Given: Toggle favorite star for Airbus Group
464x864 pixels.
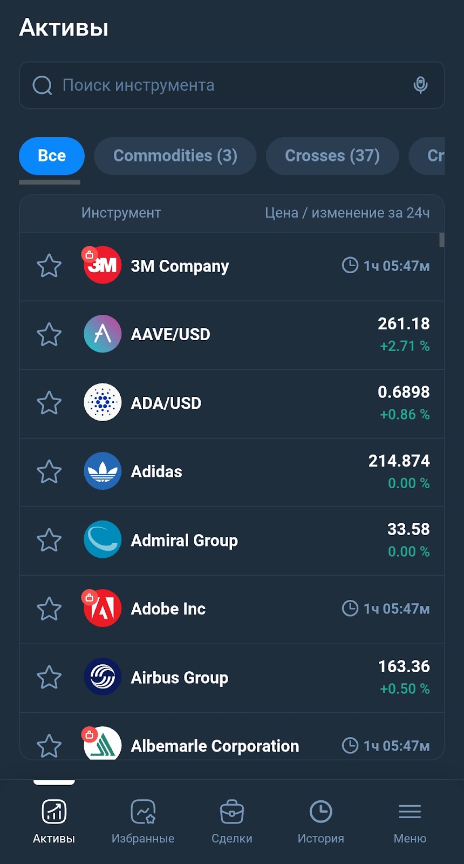Looking at the screenshot, I should click(x=49, y=677).
